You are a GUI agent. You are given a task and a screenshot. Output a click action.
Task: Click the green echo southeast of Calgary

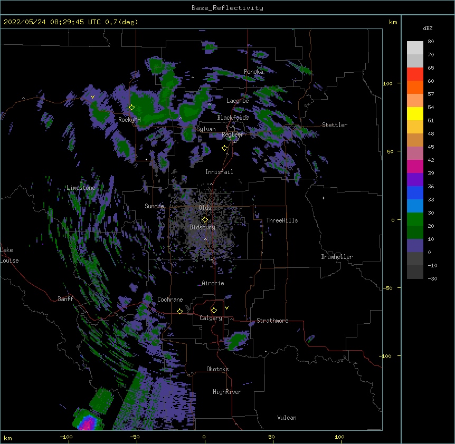(x=238, y=341)
